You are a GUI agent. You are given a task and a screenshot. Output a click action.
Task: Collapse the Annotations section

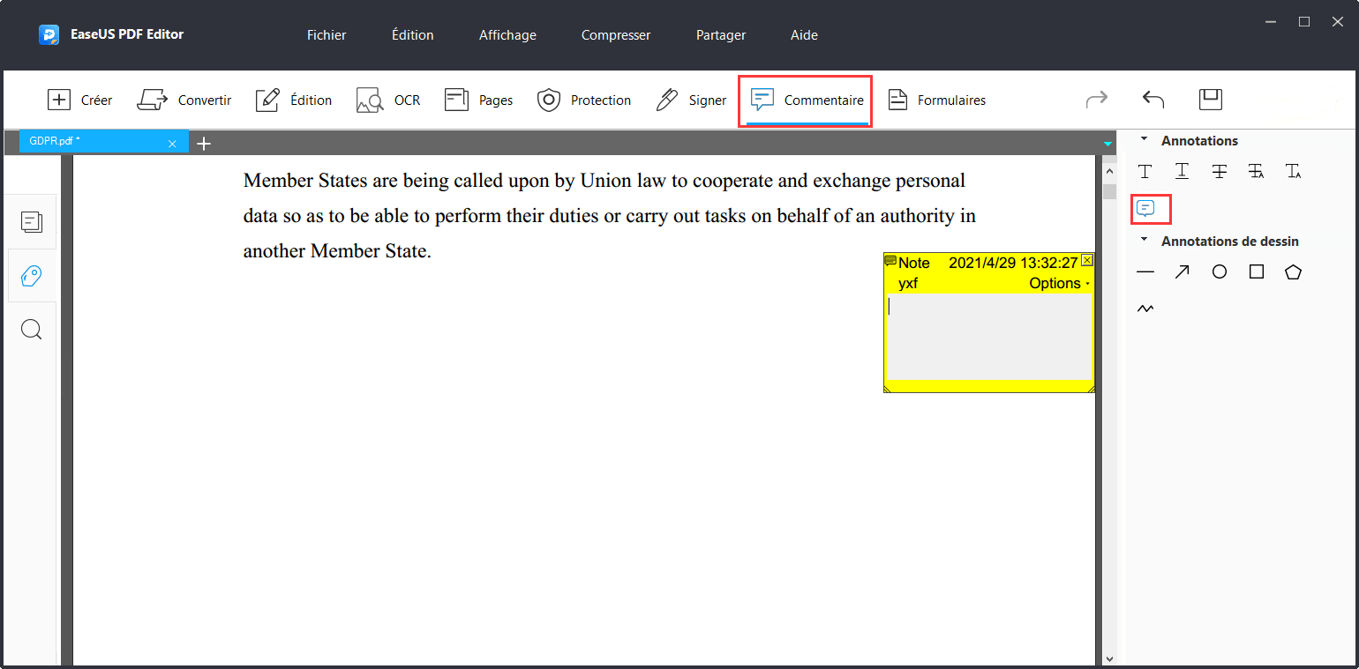pyautogui.click(x=1145, y=139)
